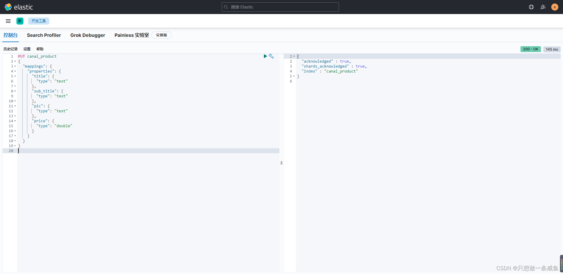Open the help menu lifebuoy icon
Viewport: 563px width, 274px height.
tap(531, 7)
